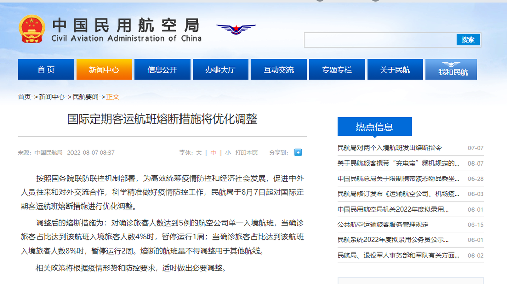Open the 民航要闻 breadcrumb link
The width and height of the screenshot is (507, 284).
pyautogui.click(x=86, y=97)
